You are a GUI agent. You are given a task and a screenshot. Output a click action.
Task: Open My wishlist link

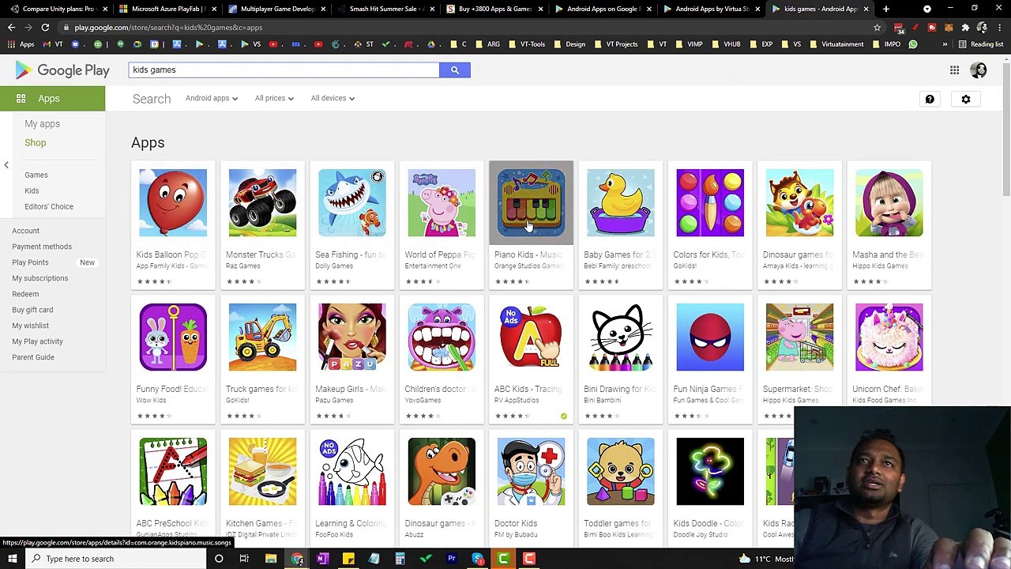click(x=30, y=326)
